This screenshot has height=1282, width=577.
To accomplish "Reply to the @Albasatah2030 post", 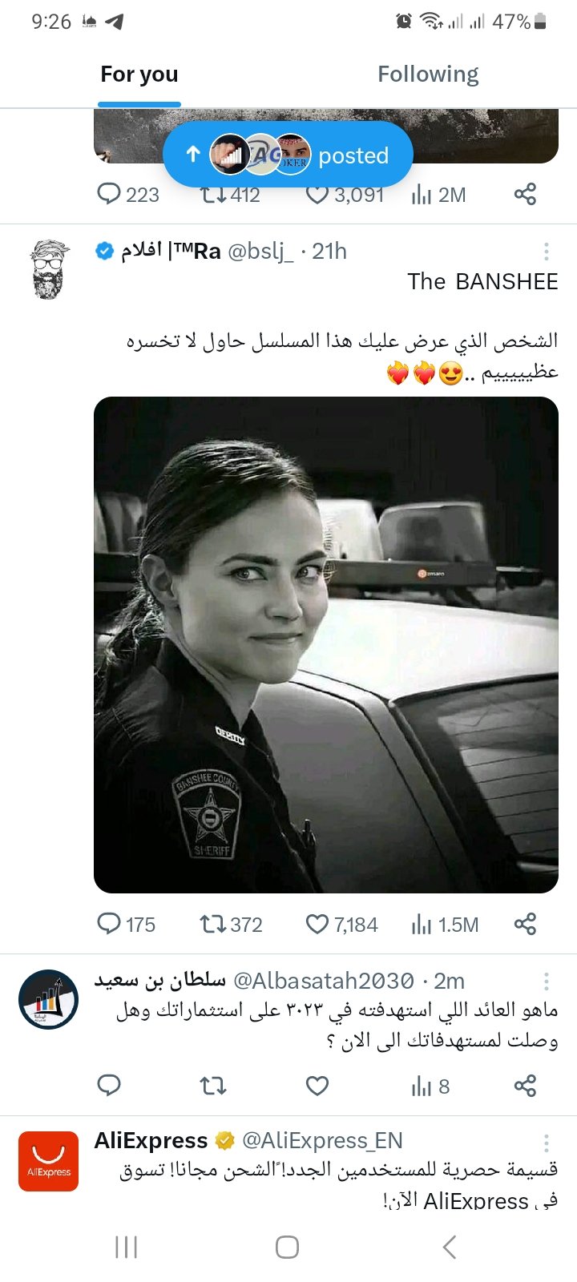I will [109, 1086].
